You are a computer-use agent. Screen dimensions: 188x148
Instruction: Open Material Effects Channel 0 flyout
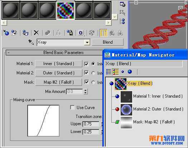tap(81, 33)
